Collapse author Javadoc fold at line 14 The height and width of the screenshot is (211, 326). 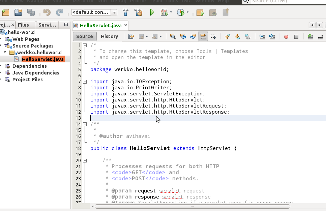85,124
